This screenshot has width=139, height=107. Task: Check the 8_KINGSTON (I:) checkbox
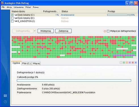click(12, 21)
